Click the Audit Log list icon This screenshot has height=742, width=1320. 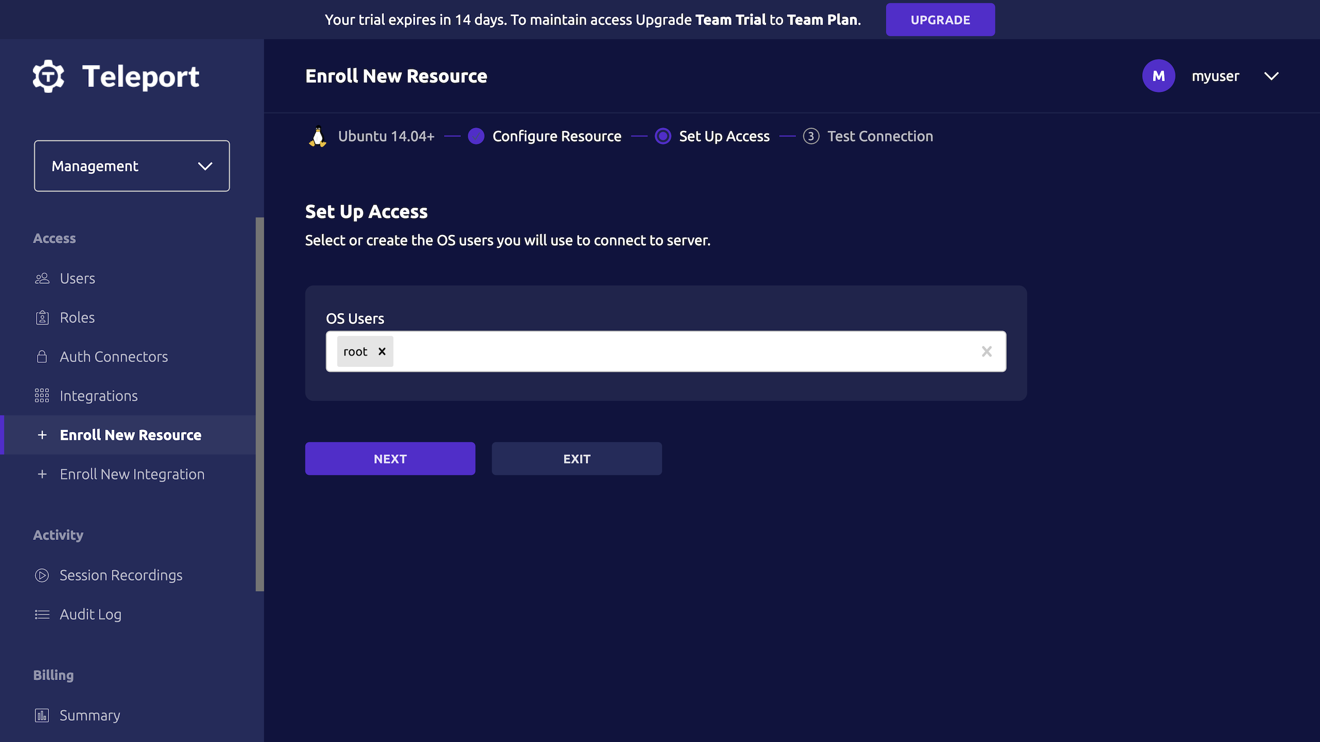click(42, 614)
